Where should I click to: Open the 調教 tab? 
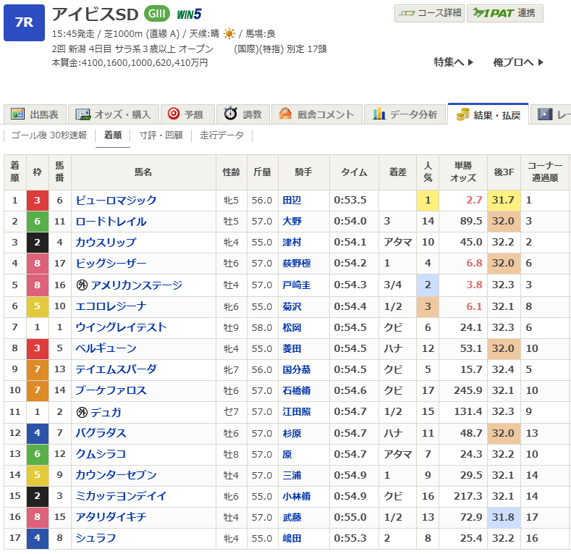(243, 114)
